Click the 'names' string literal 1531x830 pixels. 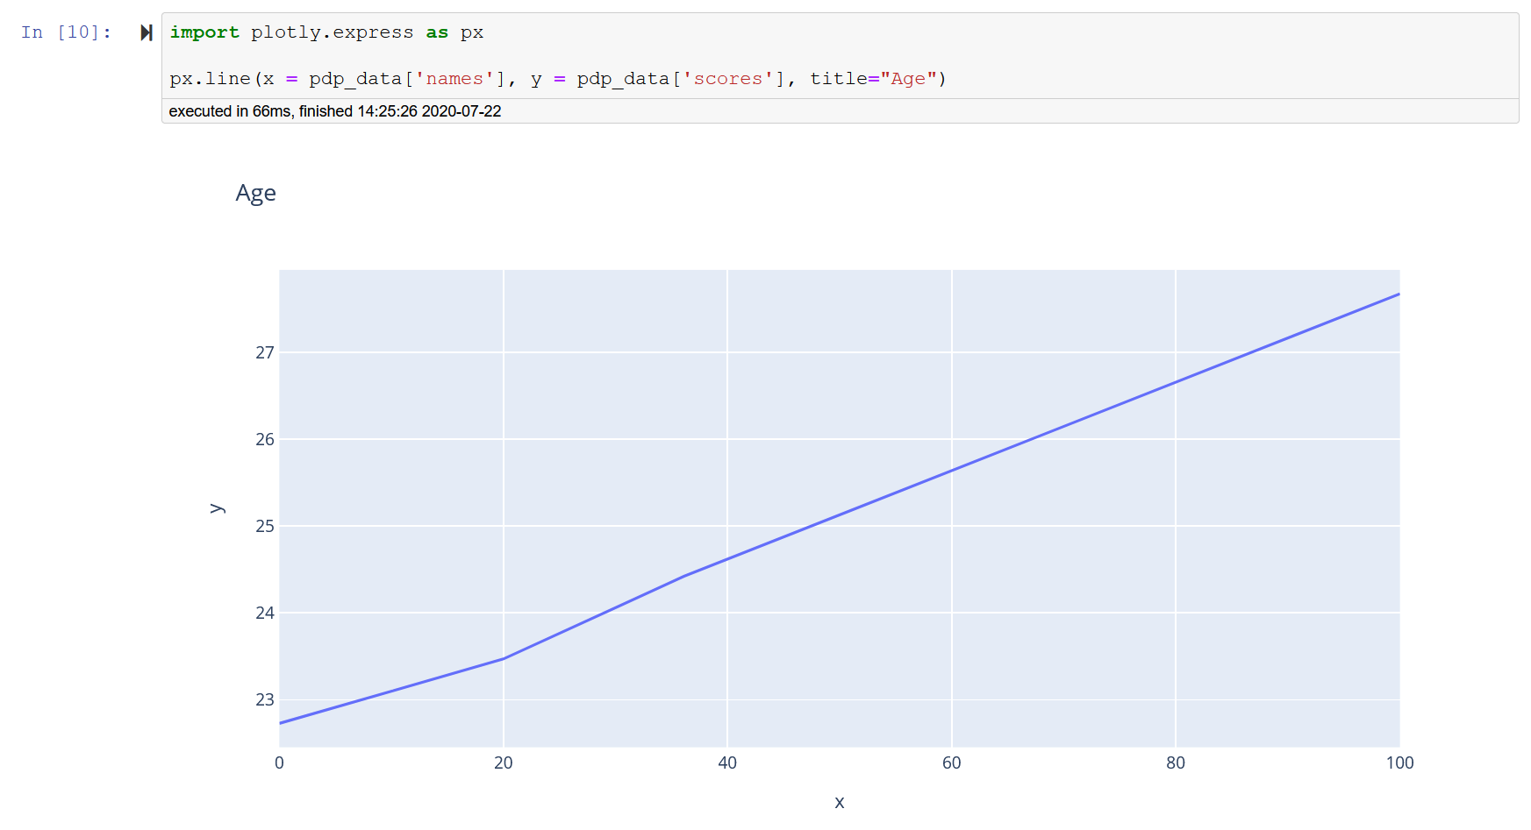tap(454, 78)
